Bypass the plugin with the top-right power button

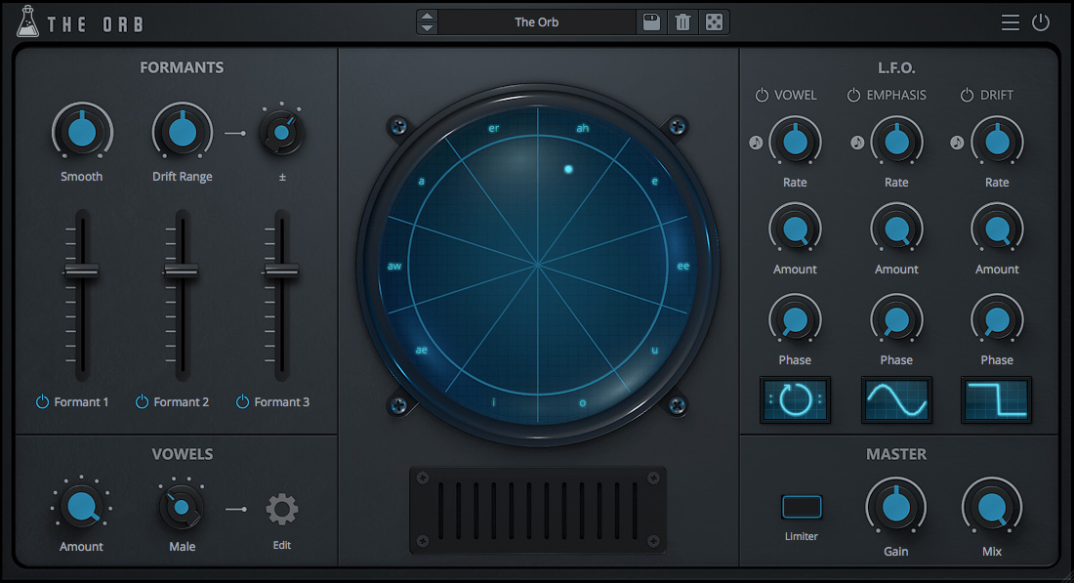coord(1040,21)
